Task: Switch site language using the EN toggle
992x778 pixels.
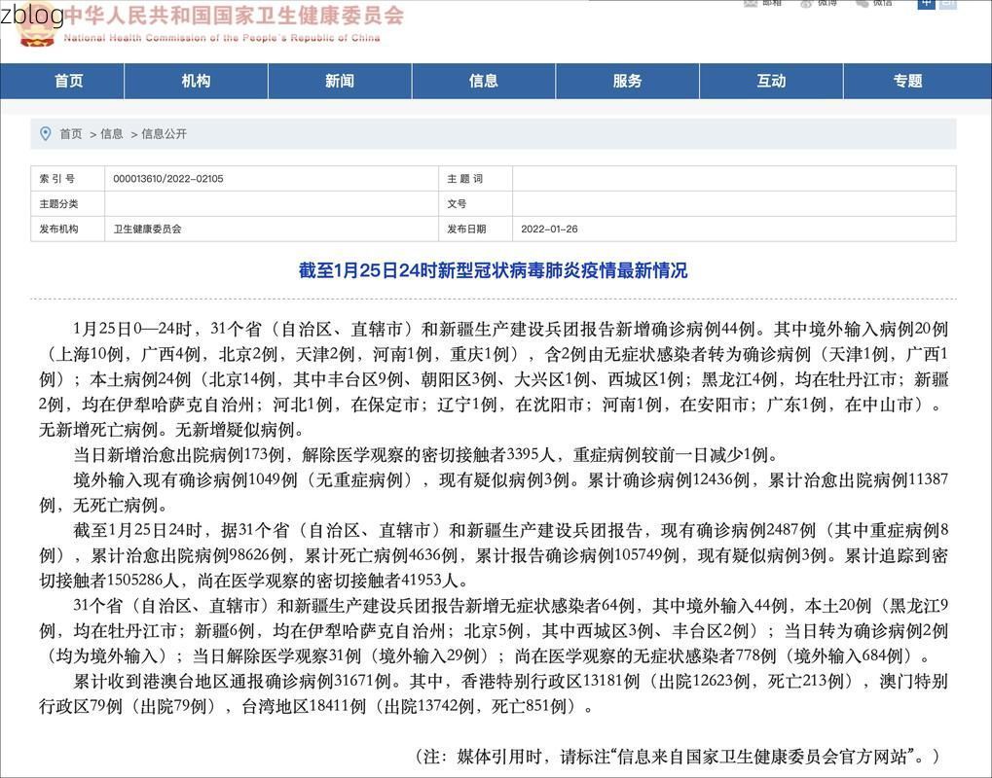Action: (x=946, y=4)
